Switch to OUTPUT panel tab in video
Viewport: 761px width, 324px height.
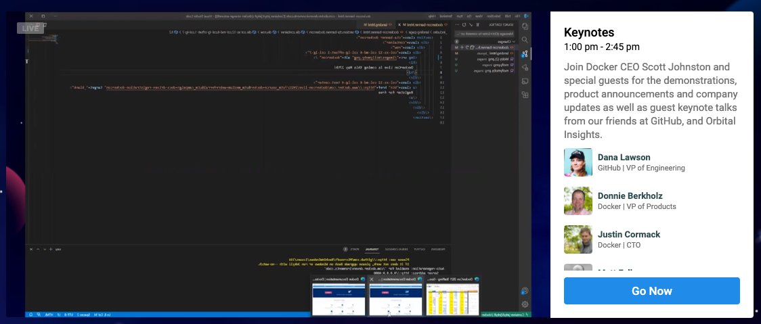[419, 250]
